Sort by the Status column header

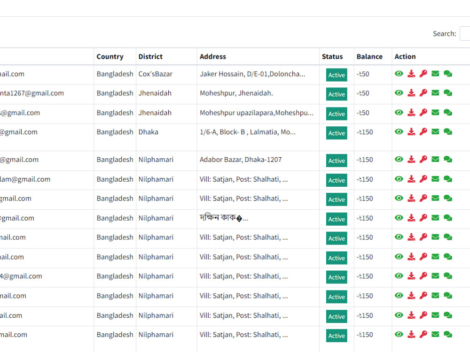coord(337,57)
